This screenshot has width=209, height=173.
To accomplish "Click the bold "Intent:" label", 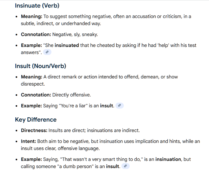I will point(28,142).
